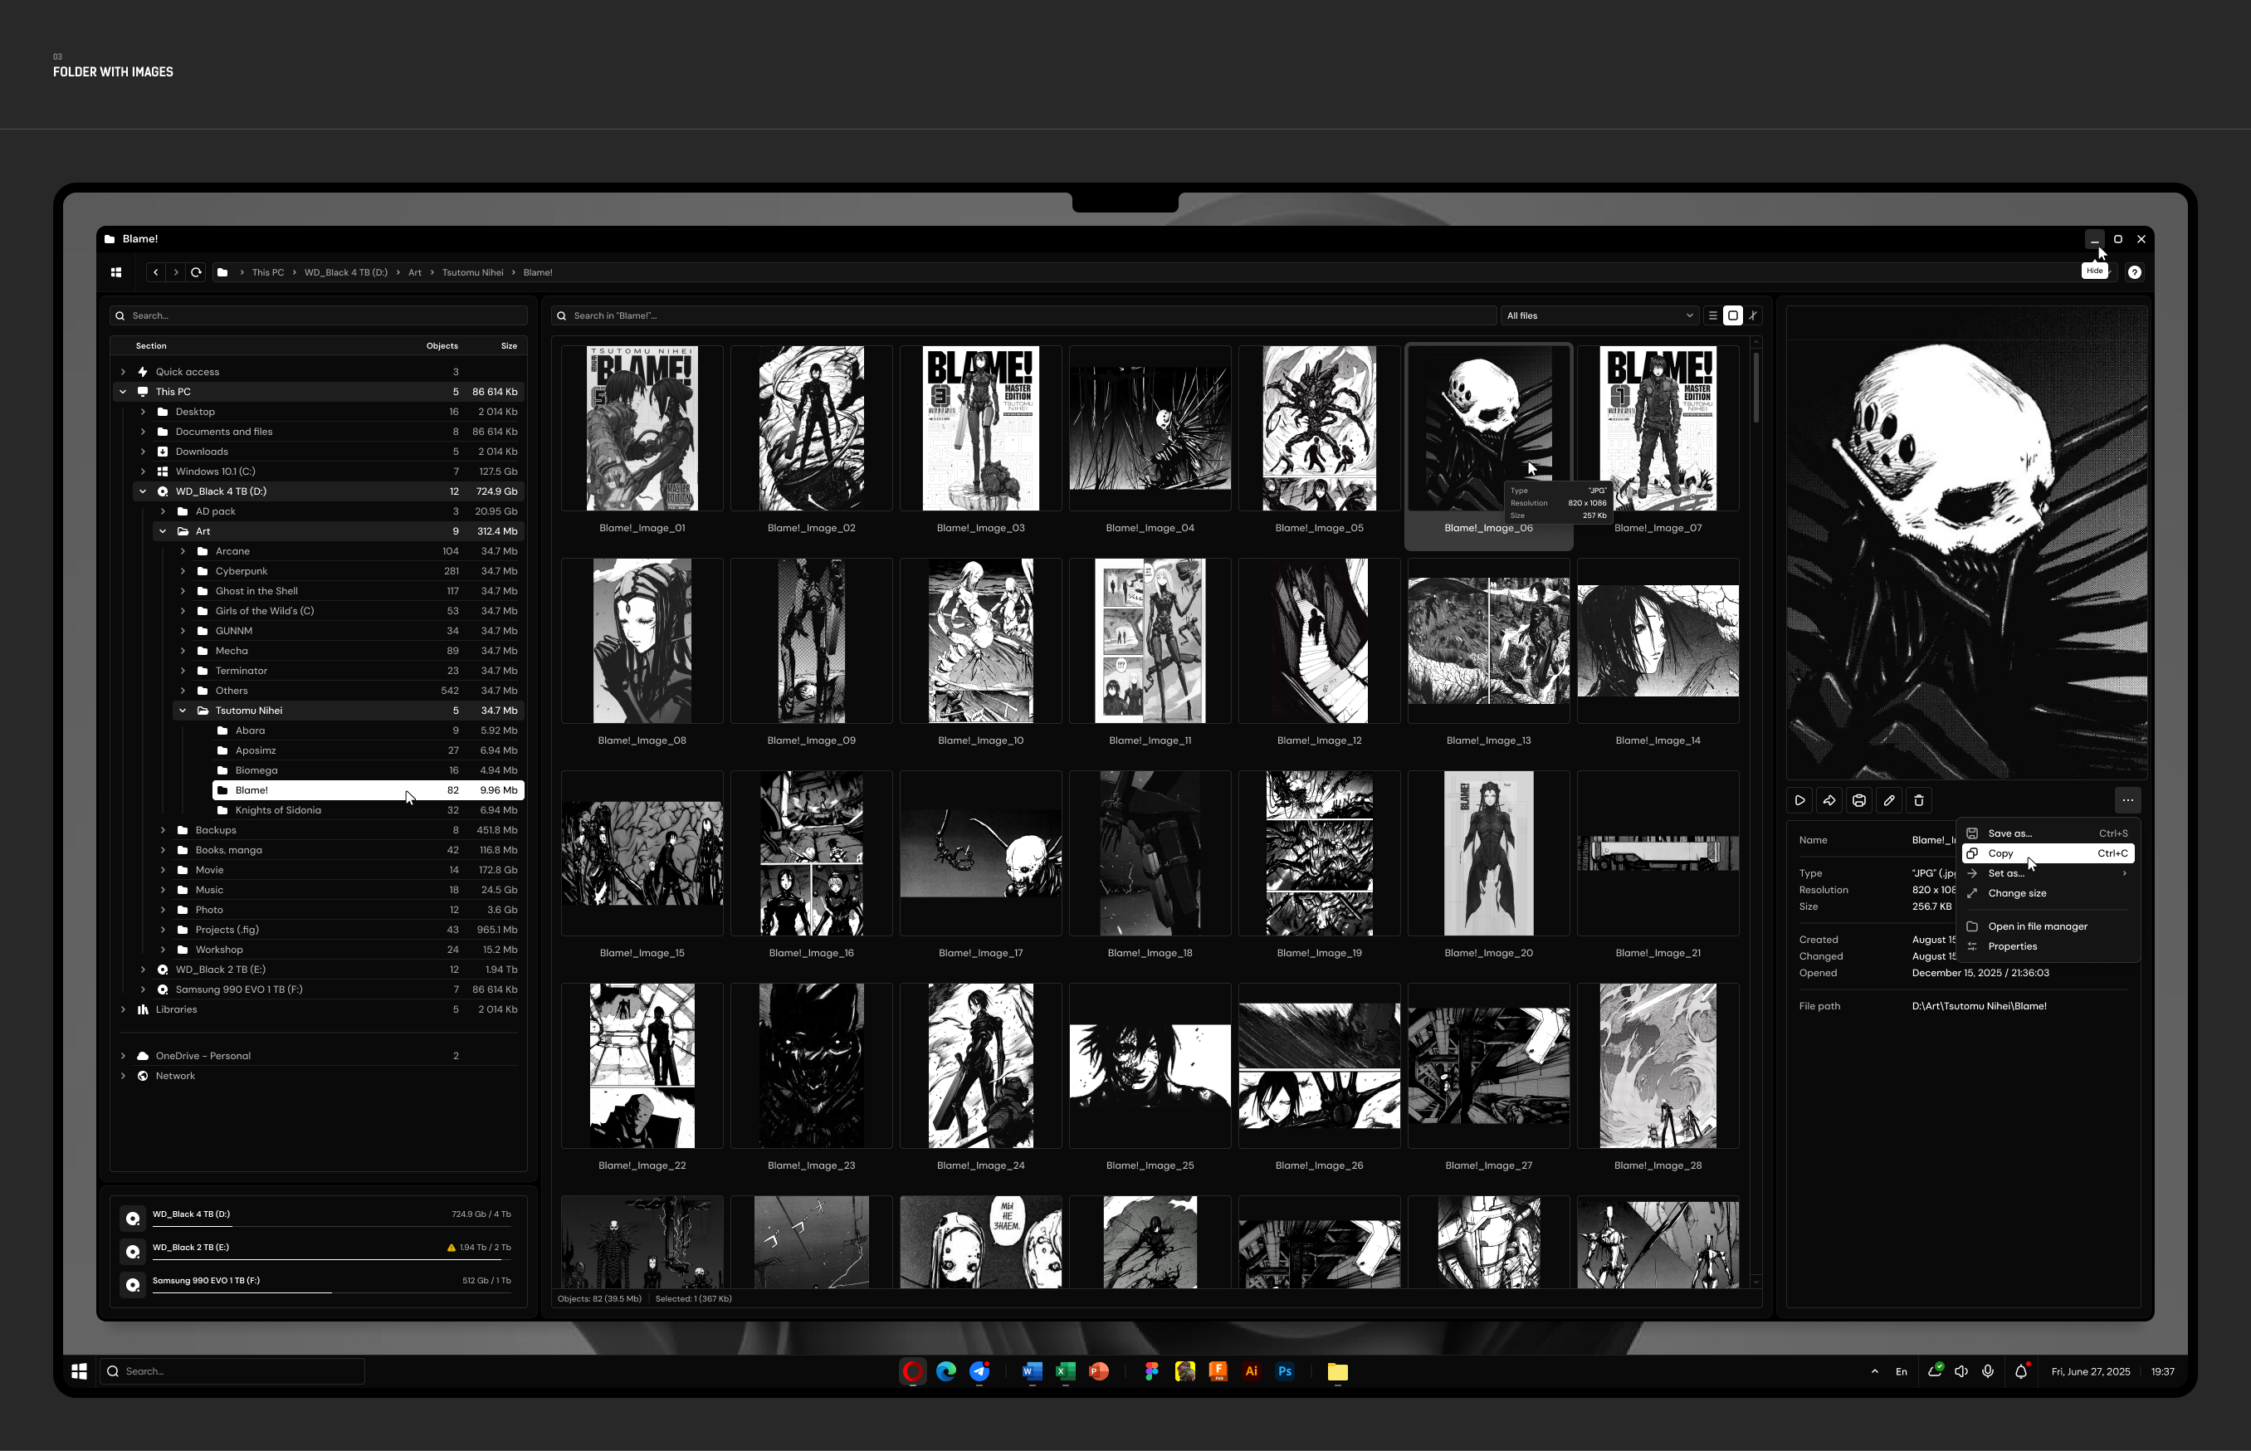The image size is (2251, 1451).
Task: Print the image with the printer icon
Action: [1859, 801]
